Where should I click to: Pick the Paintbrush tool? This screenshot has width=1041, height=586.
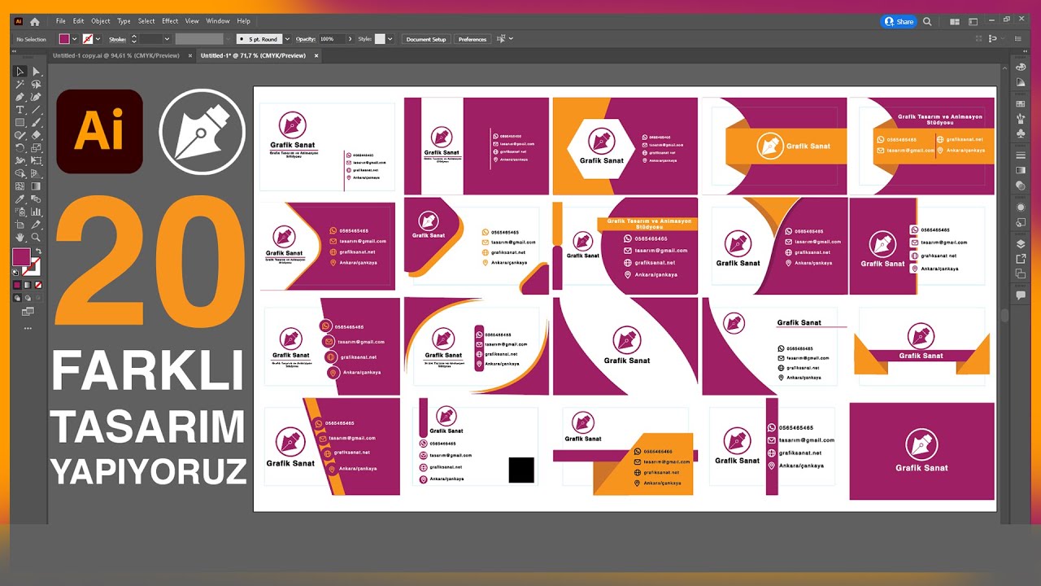[36, 123]
